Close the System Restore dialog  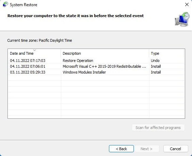click(x=187, y=4)
